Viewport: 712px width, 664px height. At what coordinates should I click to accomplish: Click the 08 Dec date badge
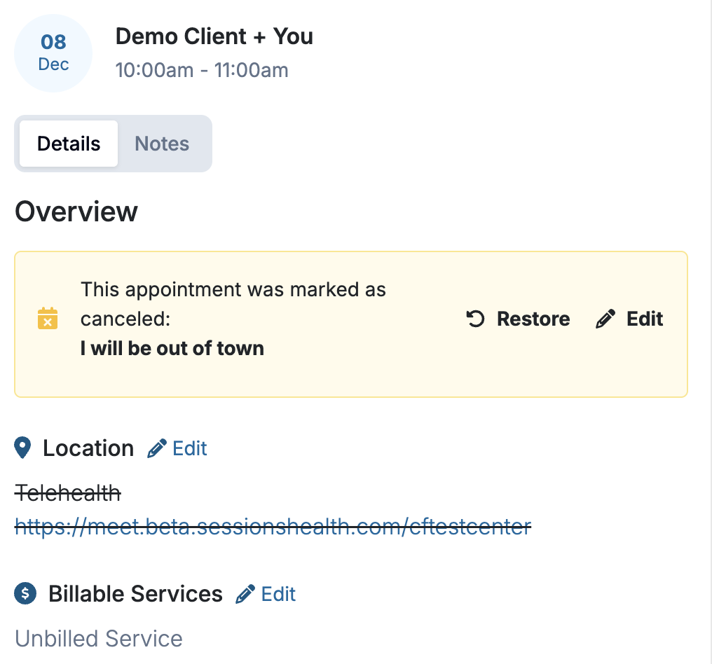(53, 53)
